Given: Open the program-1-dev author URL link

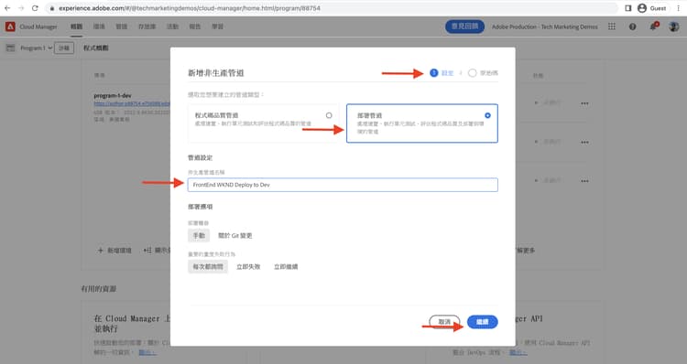Looking at the screenshot, I should tap(132, 103).
